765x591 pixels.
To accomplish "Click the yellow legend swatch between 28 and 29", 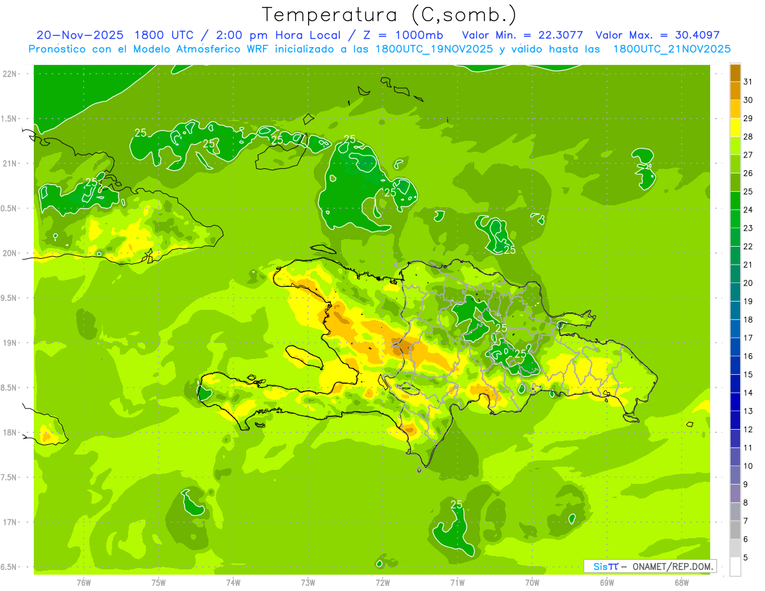I will (x=735, y=128).
